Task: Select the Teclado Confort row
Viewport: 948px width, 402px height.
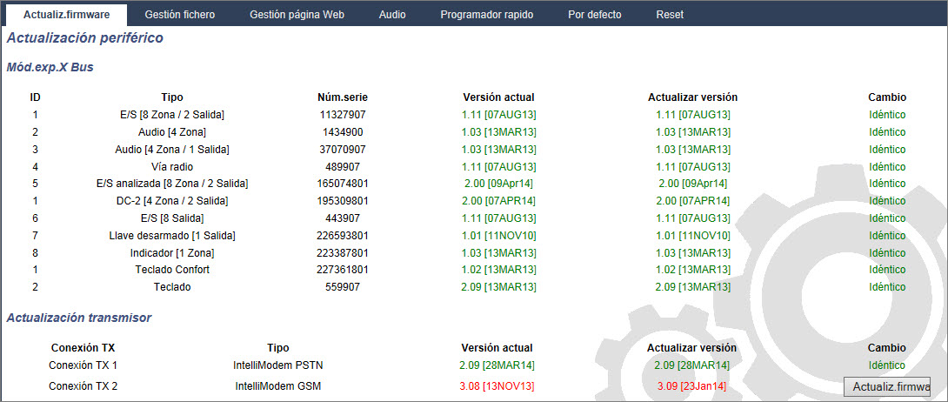Action: click(x=172, y=270)
